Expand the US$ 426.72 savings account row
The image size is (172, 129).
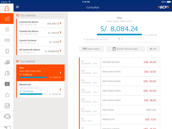pyautogui.click(x=40, y=23)
